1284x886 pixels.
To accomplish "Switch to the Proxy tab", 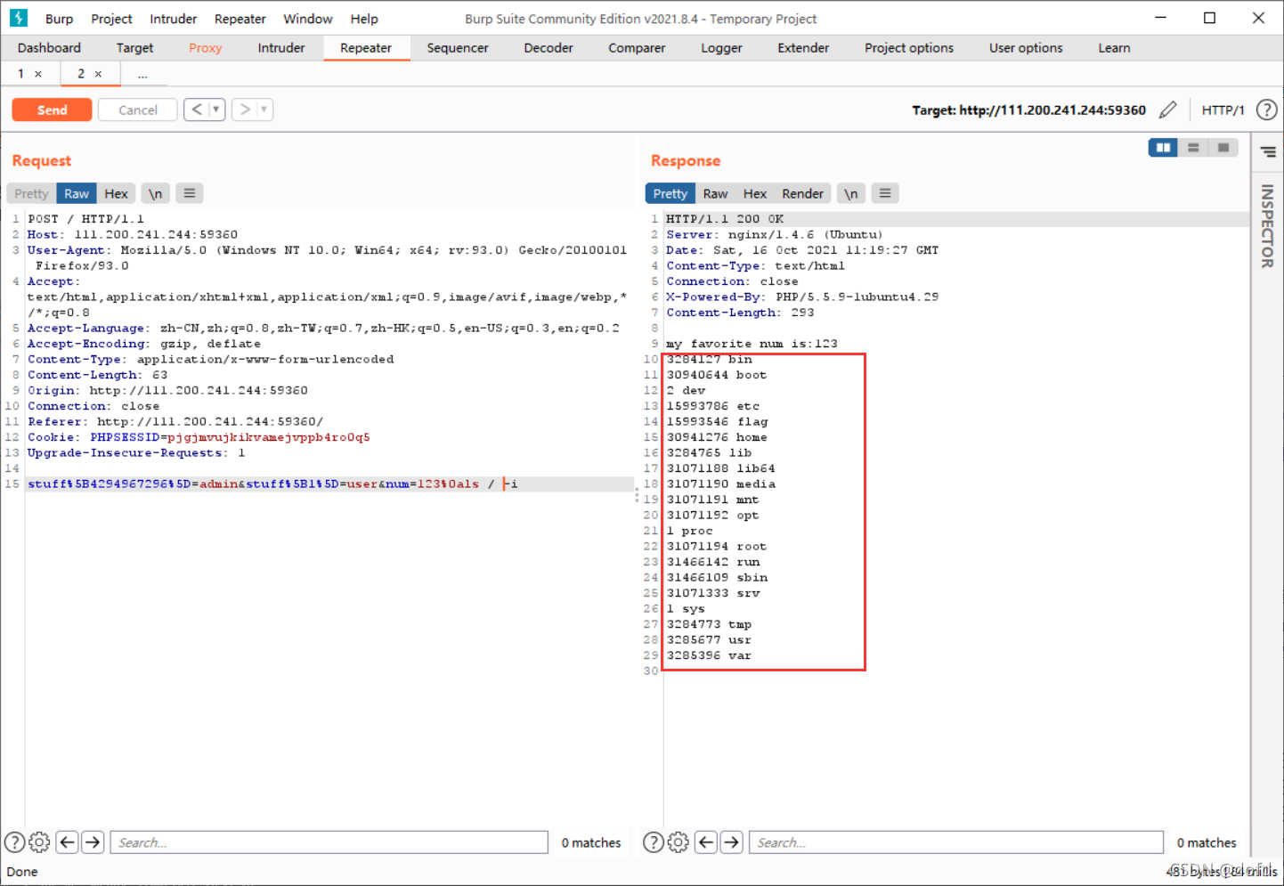I will pyautogui.click(x=205, y=48).
